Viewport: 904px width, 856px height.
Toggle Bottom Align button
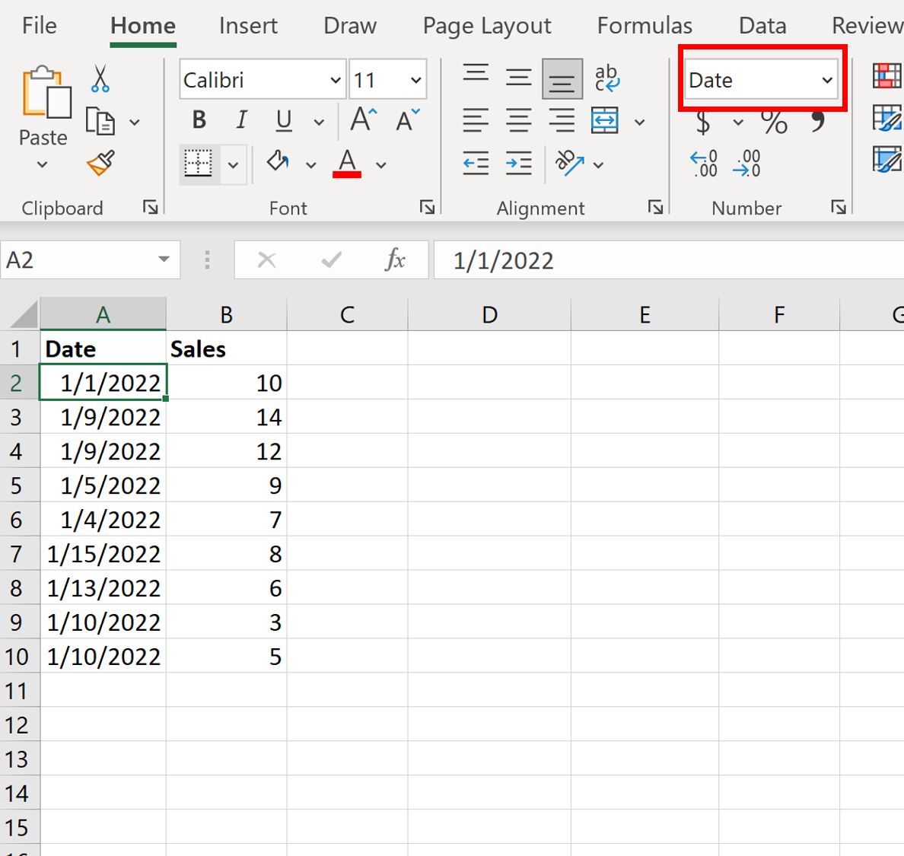[562, 79]
